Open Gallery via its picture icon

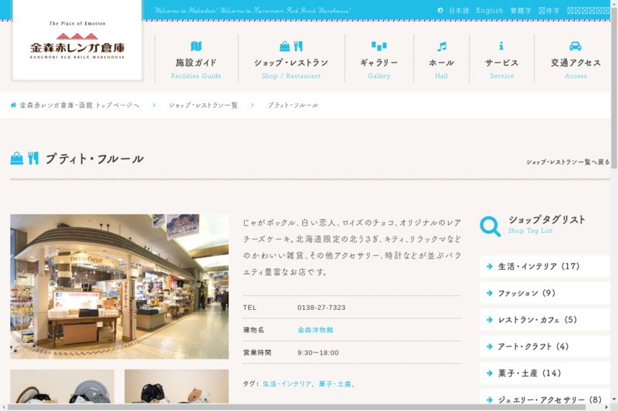pyautogui.click(x=379, y=46)
